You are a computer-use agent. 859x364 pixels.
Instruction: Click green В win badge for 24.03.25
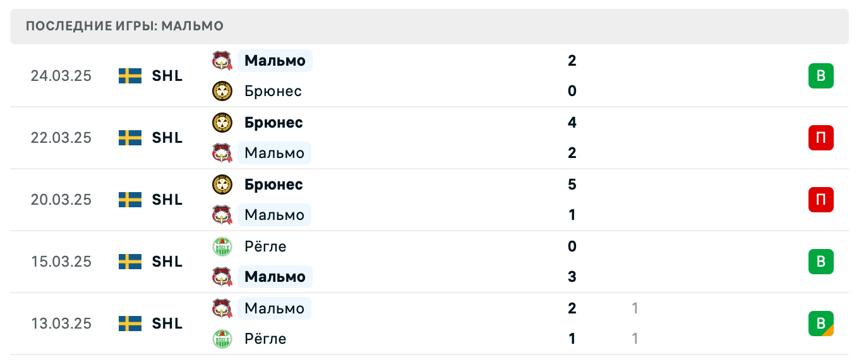(x=820, y=76)
